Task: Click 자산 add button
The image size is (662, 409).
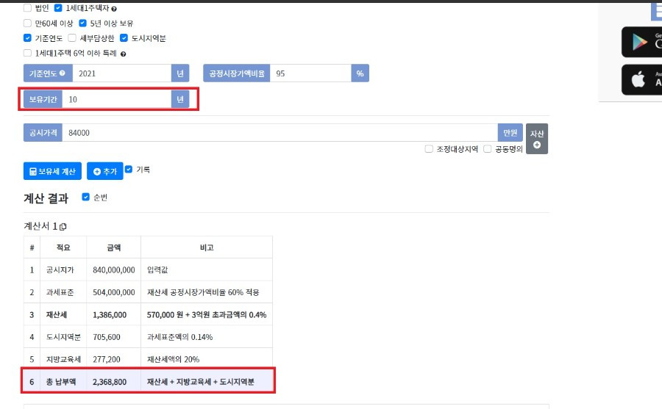Action: pyautogui.click(x=537, y=139)
